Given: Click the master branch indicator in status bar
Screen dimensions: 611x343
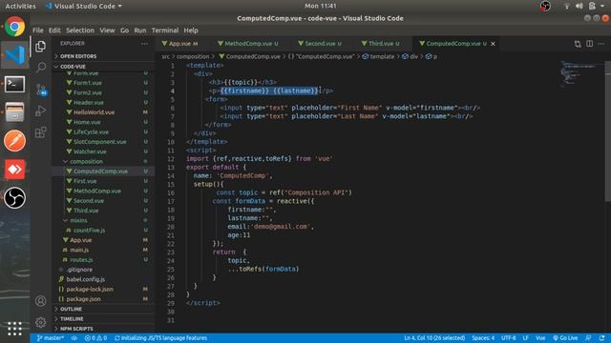Looking at the screenshot, I should tap(51, 338).
